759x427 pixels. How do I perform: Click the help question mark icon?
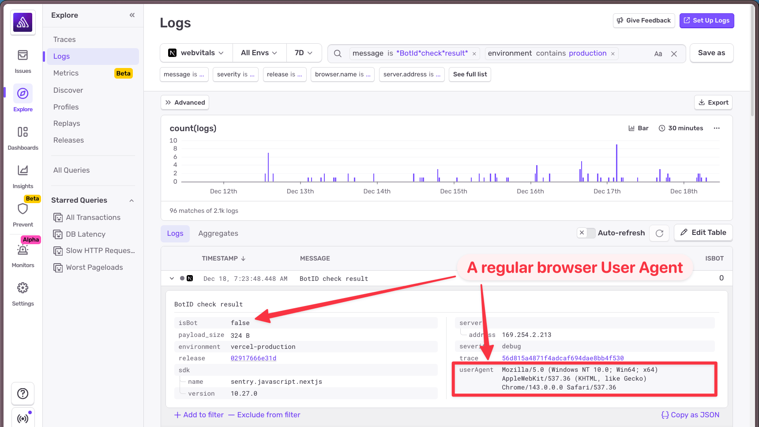tap(23, 393)
